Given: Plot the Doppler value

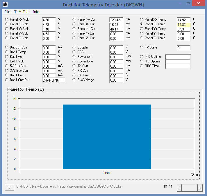Looking at the screenshot, I should pyautogui.click(x=74, y=47).
